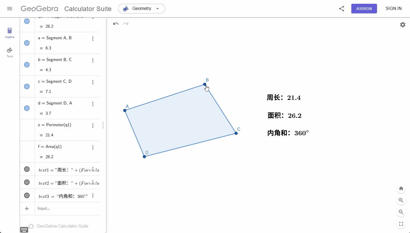Image resolution: width=410 pixels, height=233 pixels.
Task: Hide segment c in the algebra list
Action: pos(27,86)
